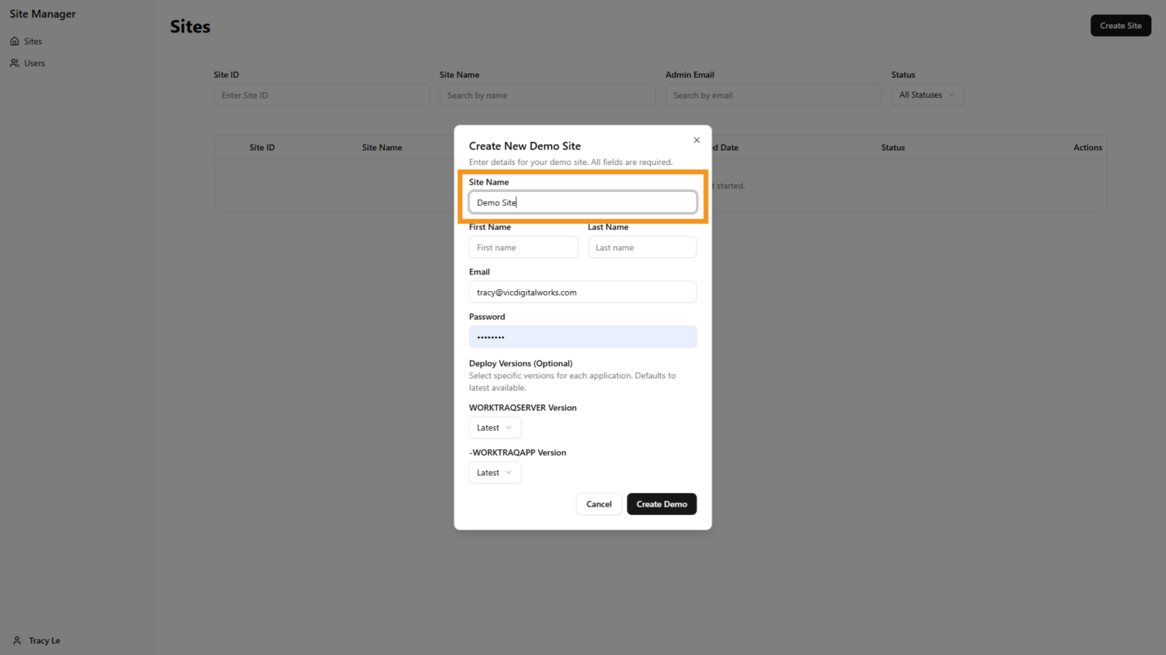
Task: Focus the Site Name field in dialog
Action: [x=582, y=202]
